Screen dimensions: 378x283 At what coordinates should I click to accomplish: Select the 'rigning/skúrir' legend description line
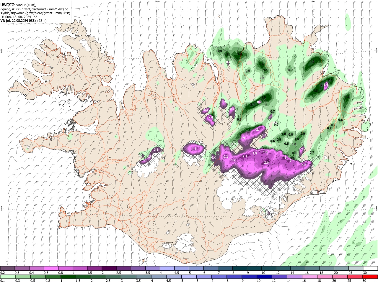[x=35, y=9]
